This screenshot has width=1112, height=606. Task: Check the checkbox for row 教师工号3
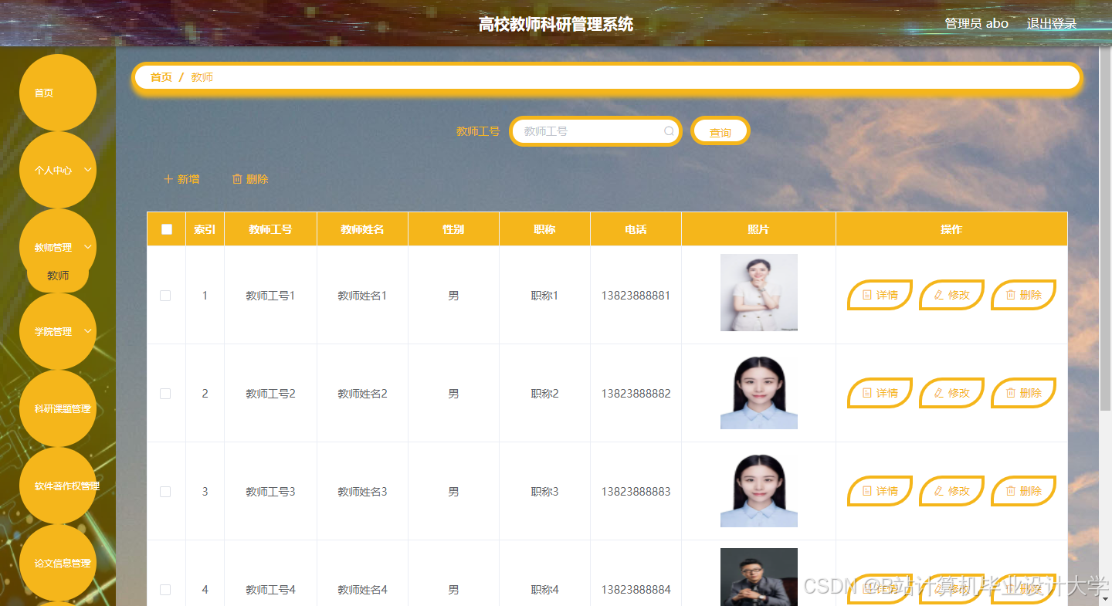165,492
